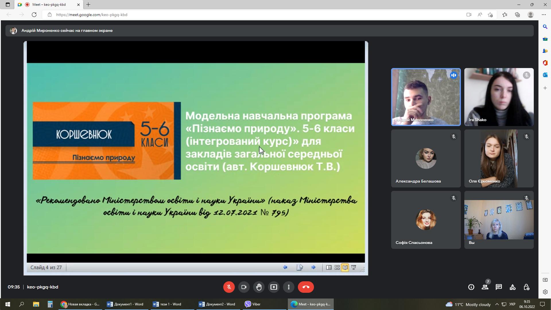Open meeting details info icon
551x310 pixels.
[471, 287]
